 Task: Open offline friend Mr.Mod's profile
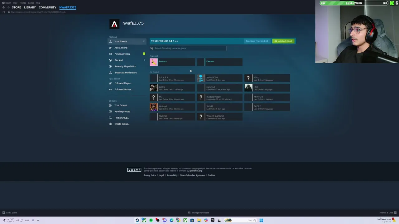tap(172, 107)
